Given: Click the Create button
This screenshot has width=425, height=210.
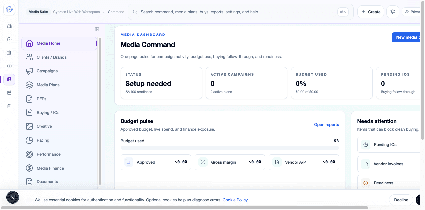Looking at the screenshot, I should [371, 12].
